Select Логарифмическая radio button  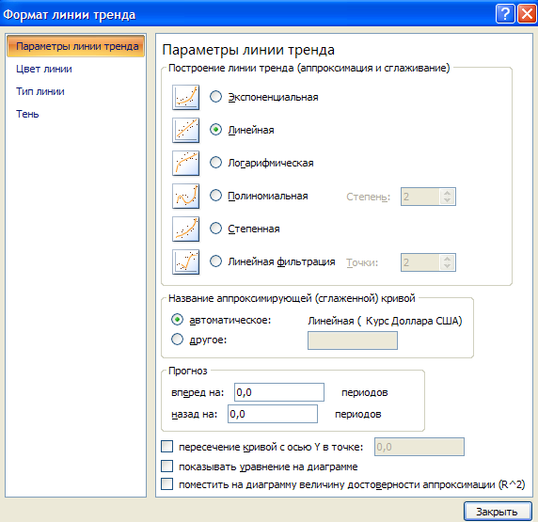point(215,163)
